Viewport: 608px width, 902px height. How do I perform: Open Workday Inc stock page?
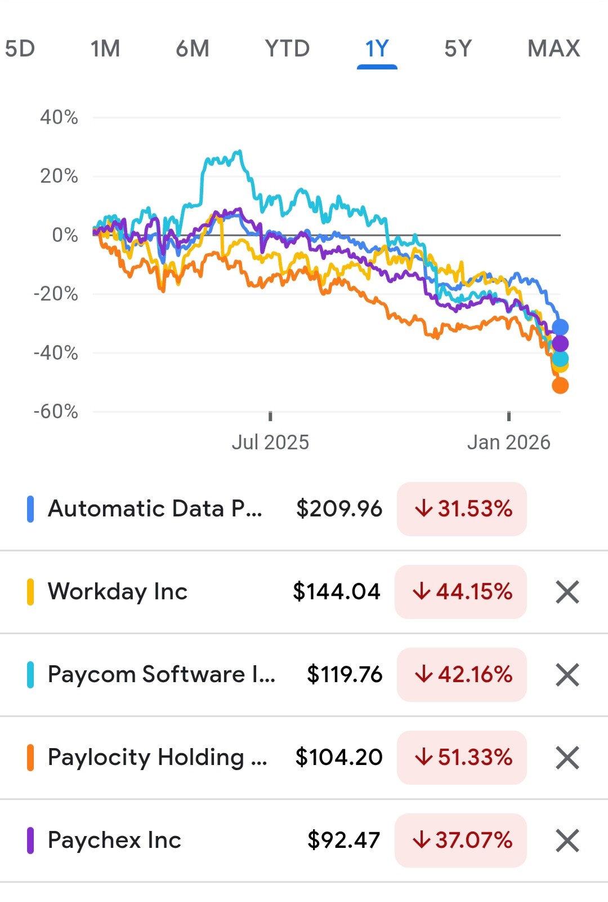click(x=118, y=592)
